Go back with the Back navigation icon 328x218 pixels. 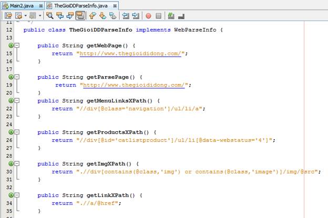pos(18,16)
